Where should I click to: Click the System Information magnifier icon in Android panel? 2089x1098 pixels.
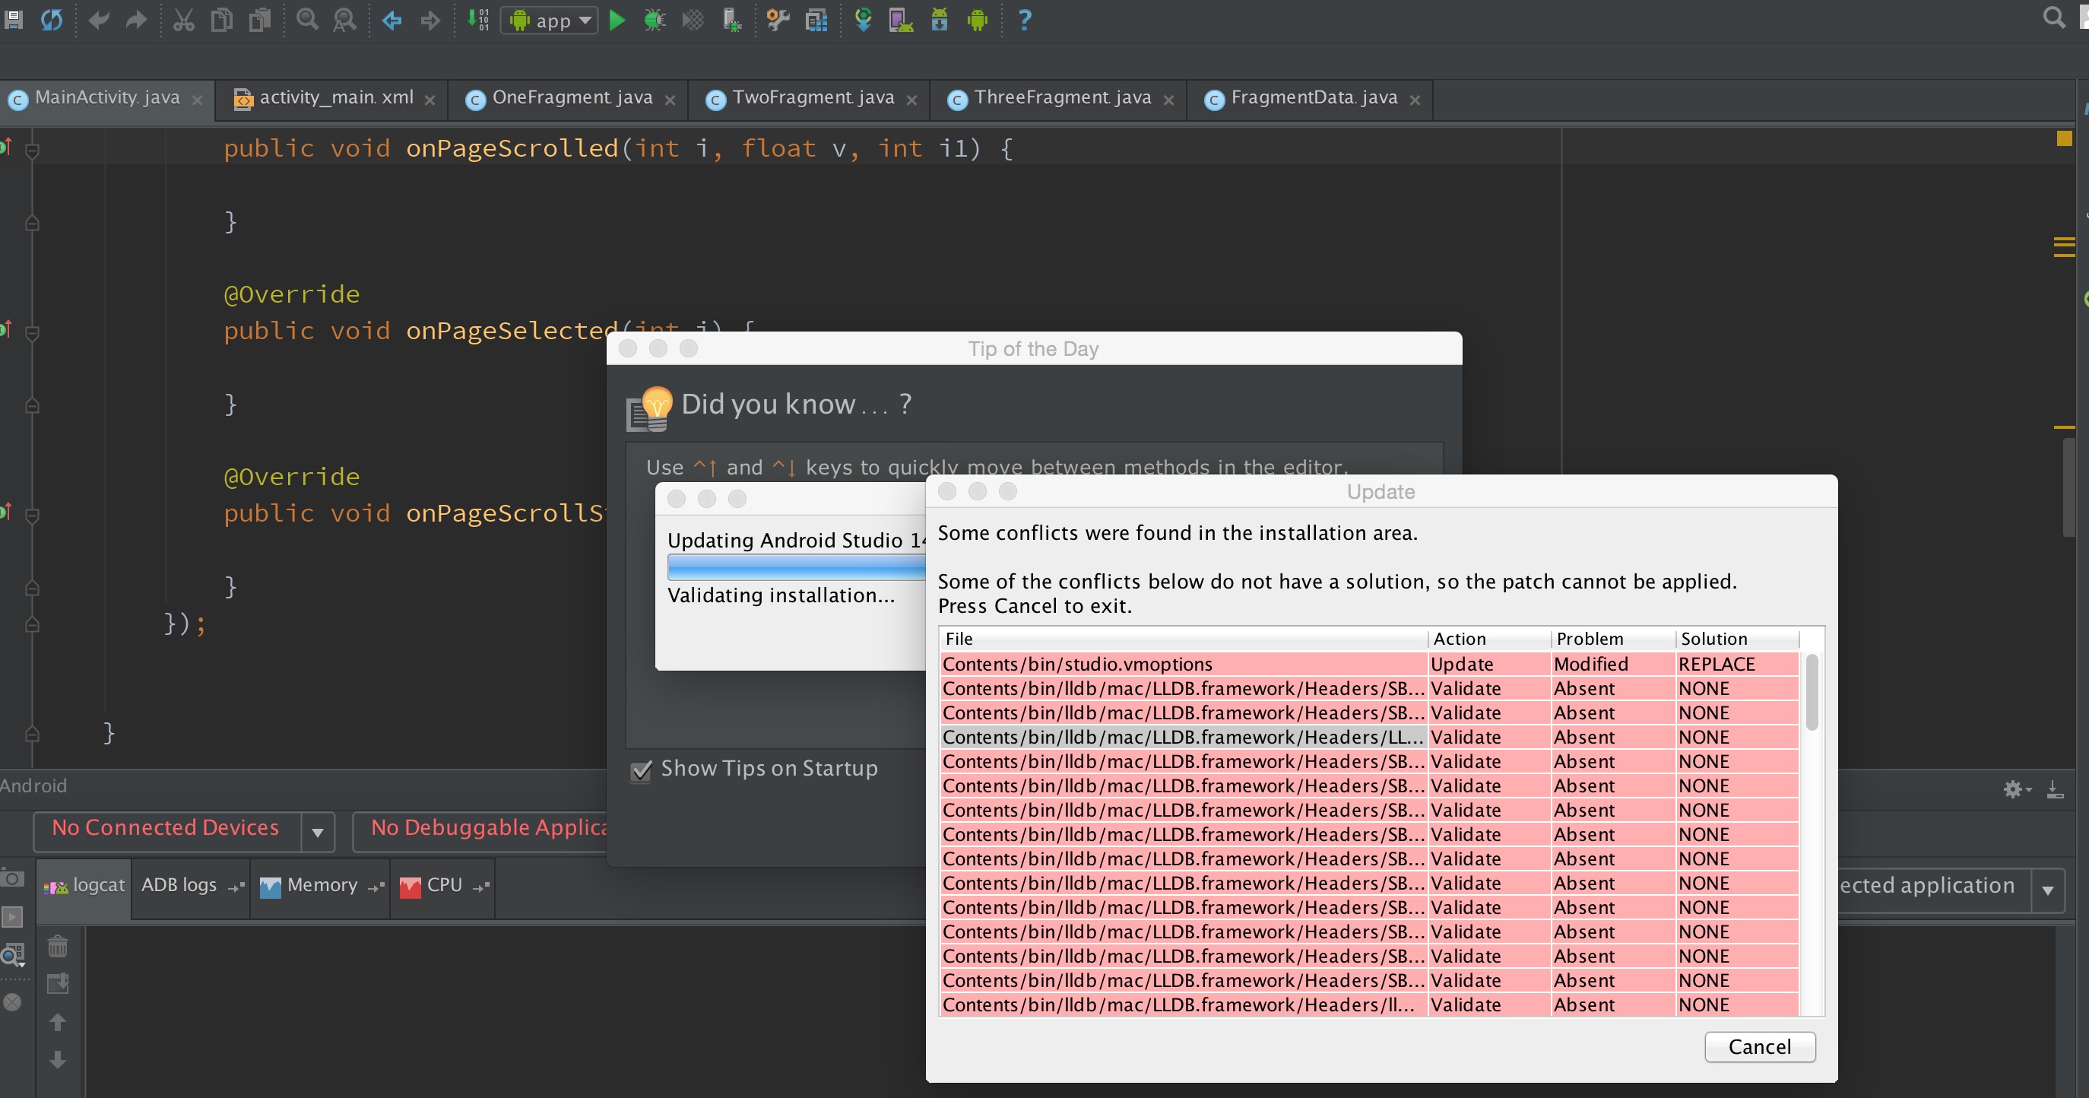pos(13,955)
